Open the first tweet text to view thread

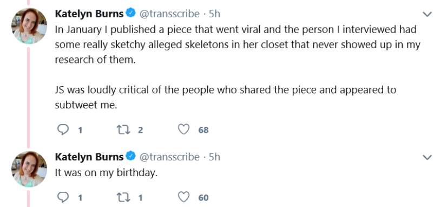coord(238,67)
